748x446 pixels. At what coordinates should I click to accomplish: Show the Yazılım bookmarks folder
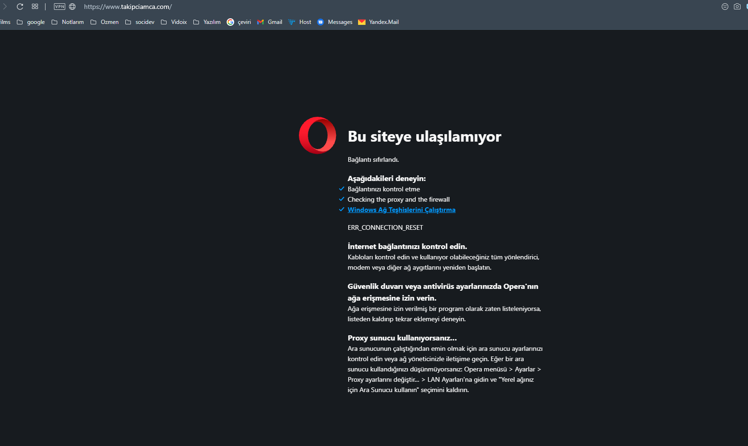click(x=207, y=22)
